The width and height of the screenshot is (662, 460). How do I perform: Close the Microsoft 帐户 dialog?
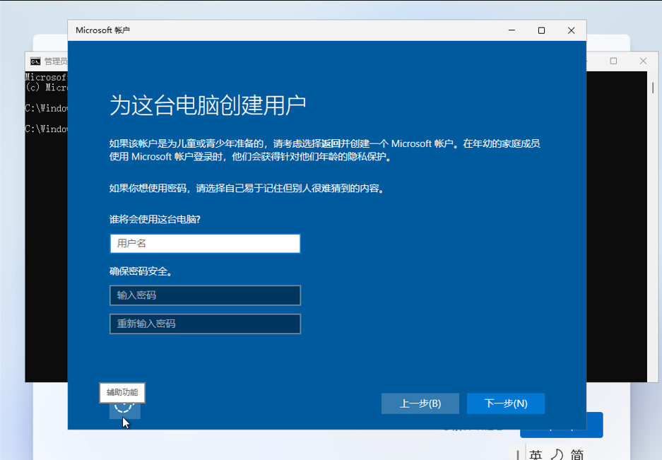pos(571,30)
